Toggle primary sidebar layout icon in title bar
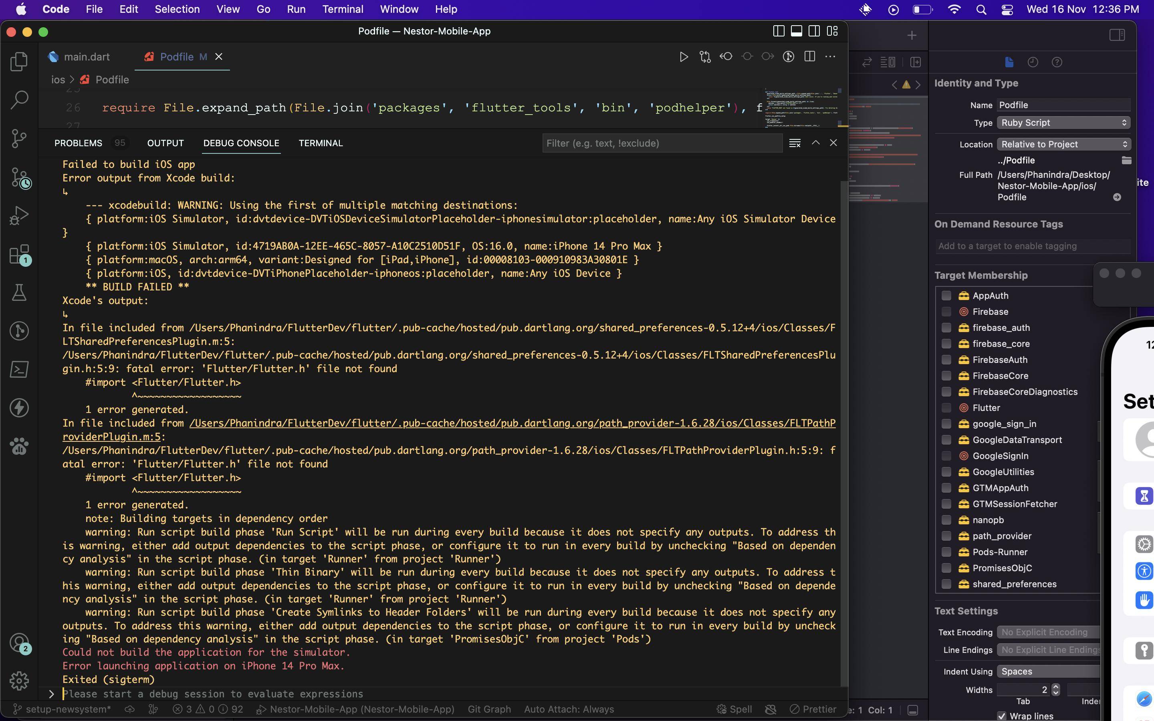 tap(779, 32)
